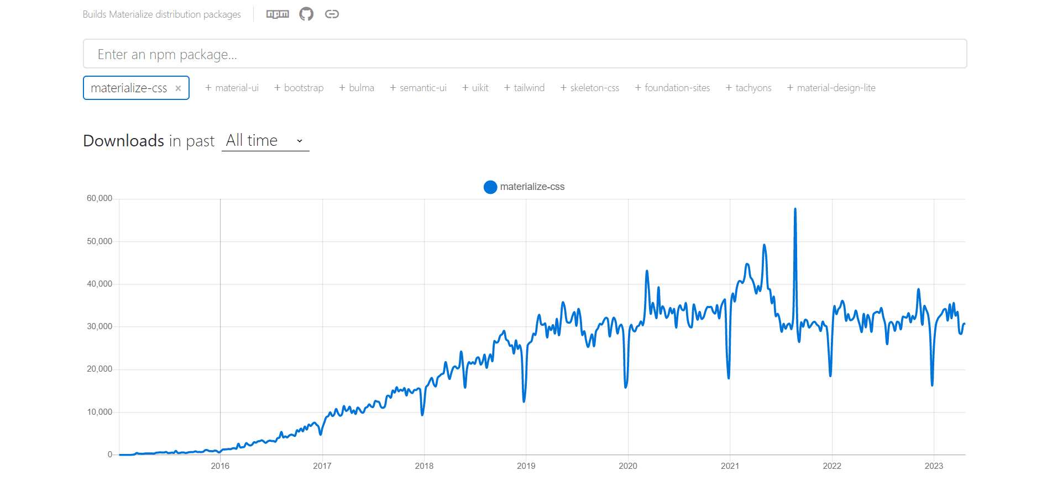Click the plus icon beside material-ui

pyautogui.click(x=208, y=87)
